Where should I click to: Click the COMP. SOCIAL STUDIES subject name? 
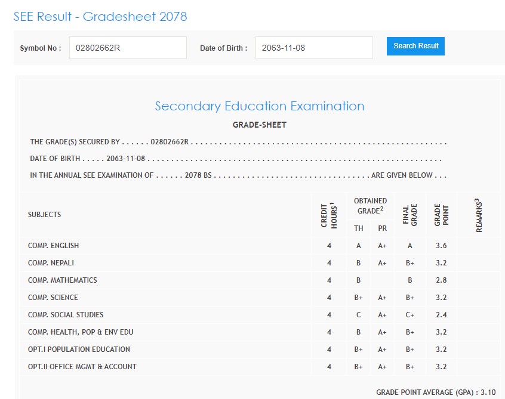tap(65, 315)
